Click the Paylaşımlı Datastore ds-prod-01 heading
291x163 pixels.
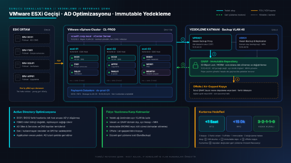tap(90, 90)
